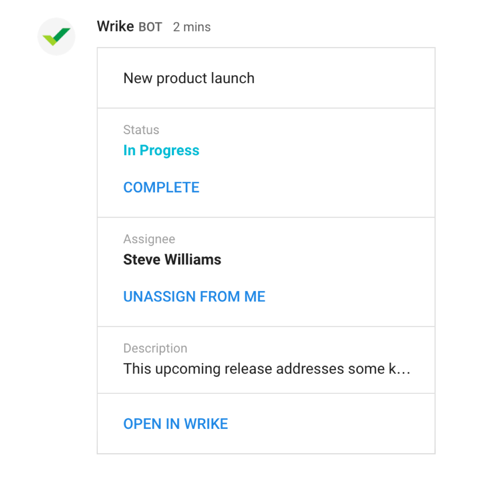
Task: Click UNASSIGN FROM ME button
Action: (194, 296)
